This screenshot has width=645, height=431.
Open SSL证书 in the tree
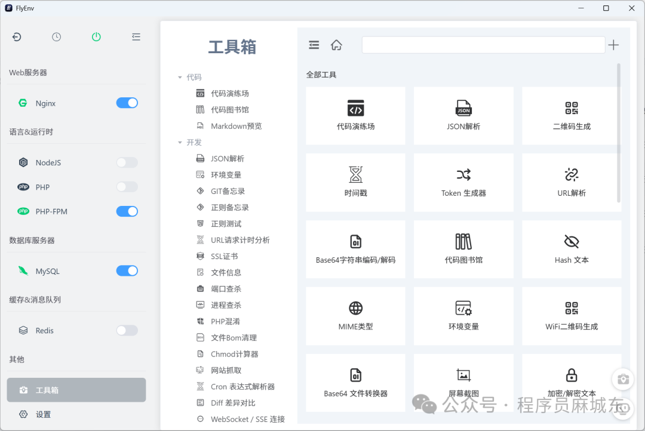tap(224, 256)
